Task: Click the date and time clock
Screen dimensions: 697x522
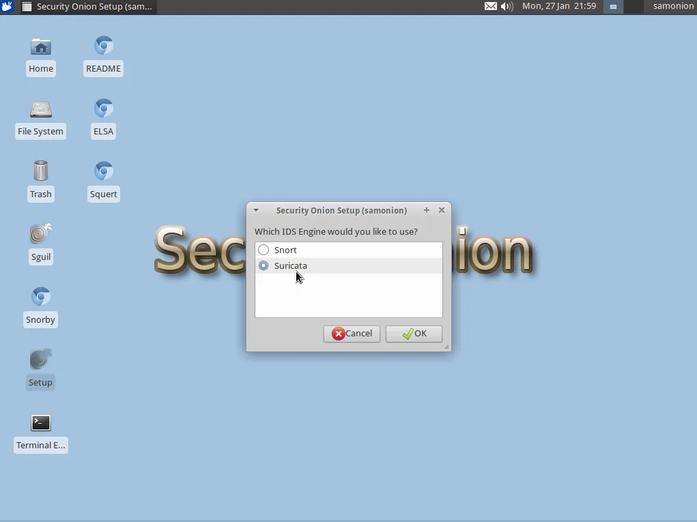Action: click(x=559, y=6)
